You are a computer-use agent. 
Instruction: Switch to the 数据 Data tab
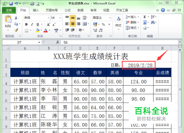pyautogui.click(x=81, y=10)
